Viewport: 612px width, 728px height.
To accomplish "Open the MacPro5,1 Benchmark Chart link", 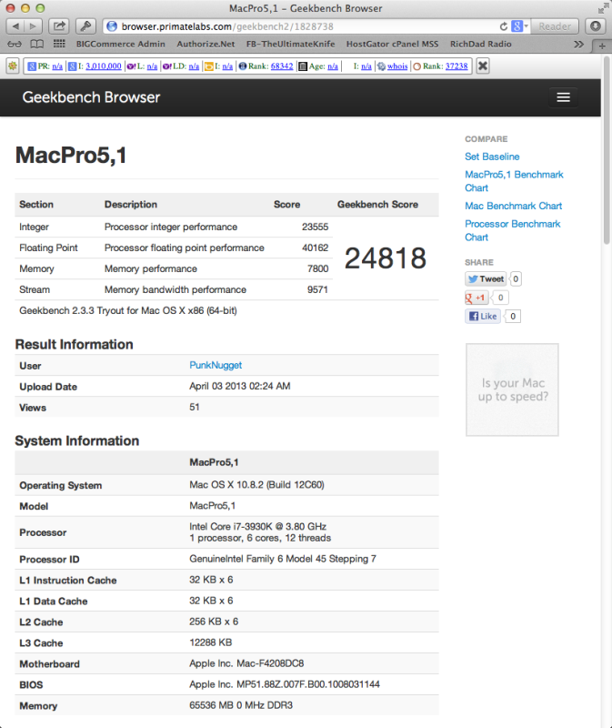I will coord(514,181).
